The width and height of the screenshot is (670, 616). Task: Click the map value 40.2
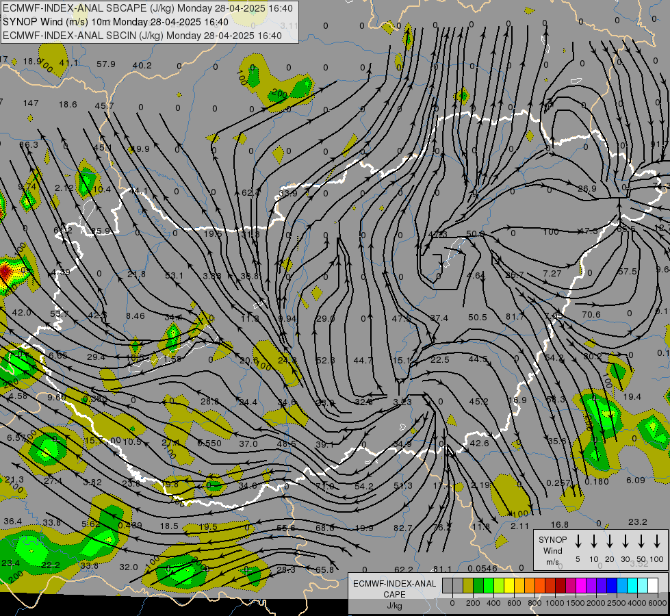point(142,66)
